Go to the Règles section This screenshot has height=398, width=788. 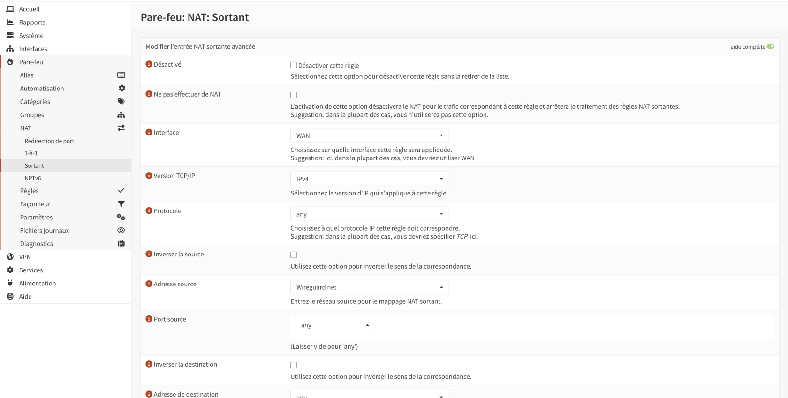[x=30, y=191]
